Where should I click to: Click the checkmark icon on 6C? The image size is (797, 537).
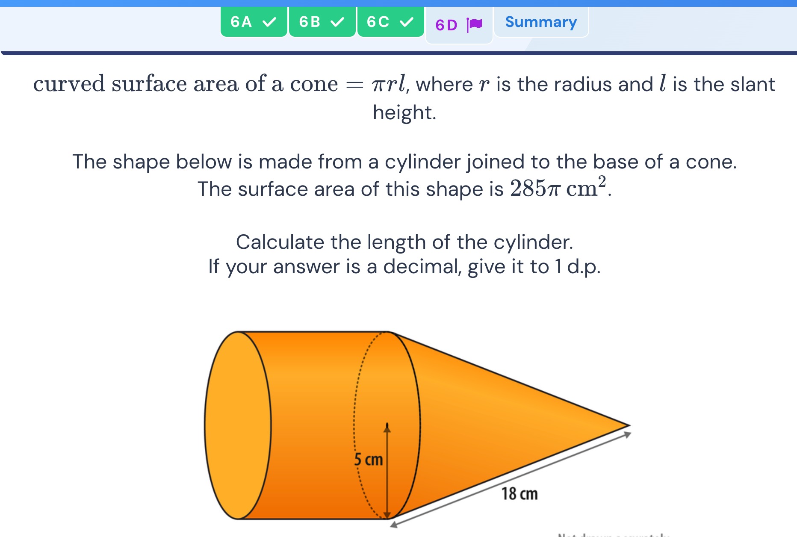tap(406, 22)
